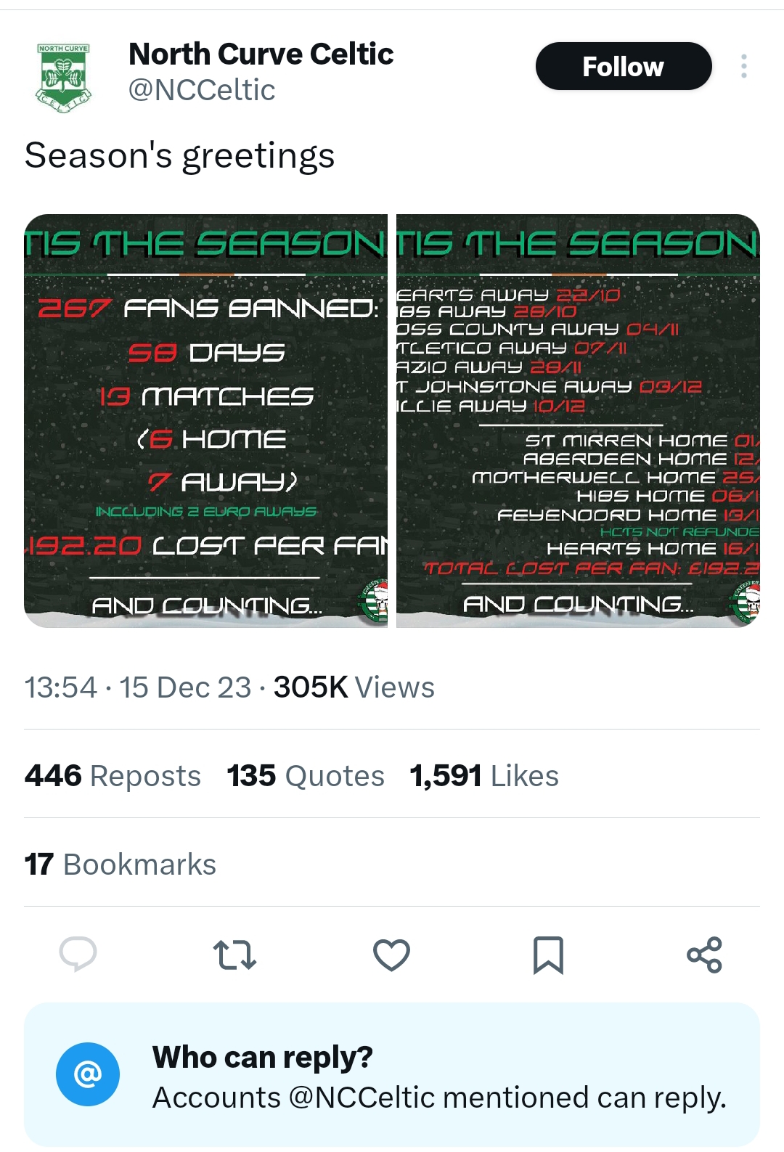Follow North Curve Celtic

click(624, 66)
